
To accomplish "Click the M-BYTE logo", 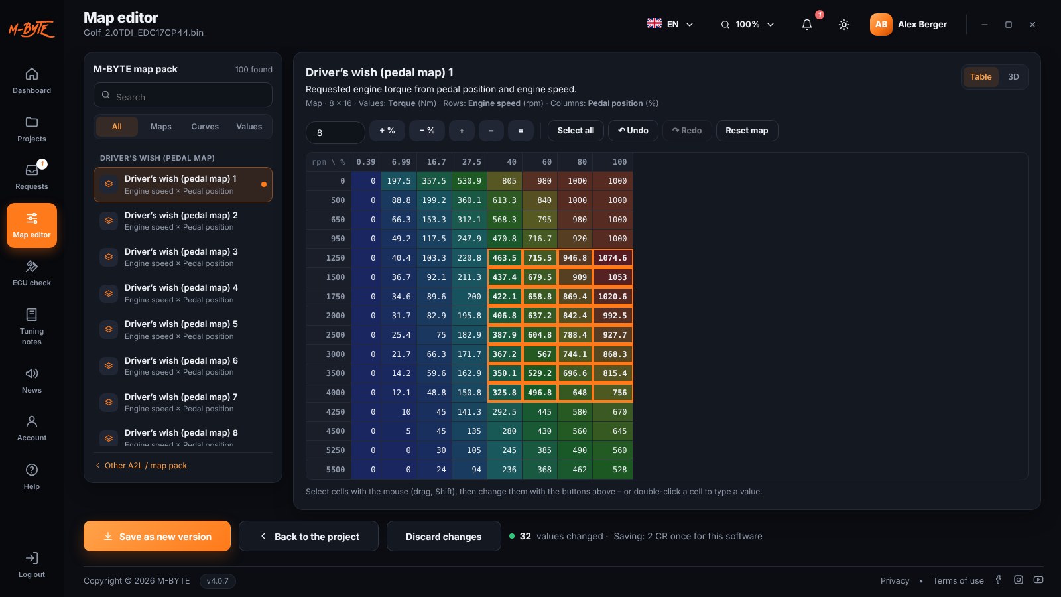I will [x=31, y=29].
